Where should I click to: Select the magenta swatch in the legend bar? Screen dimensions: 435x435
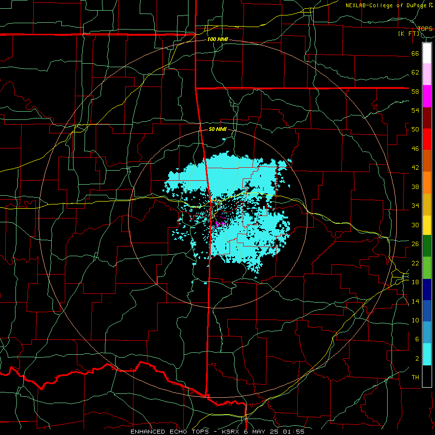427,96
